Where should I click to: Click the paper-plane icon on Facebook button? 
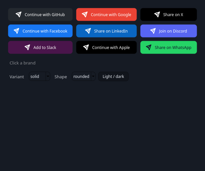tap(17, 31)
